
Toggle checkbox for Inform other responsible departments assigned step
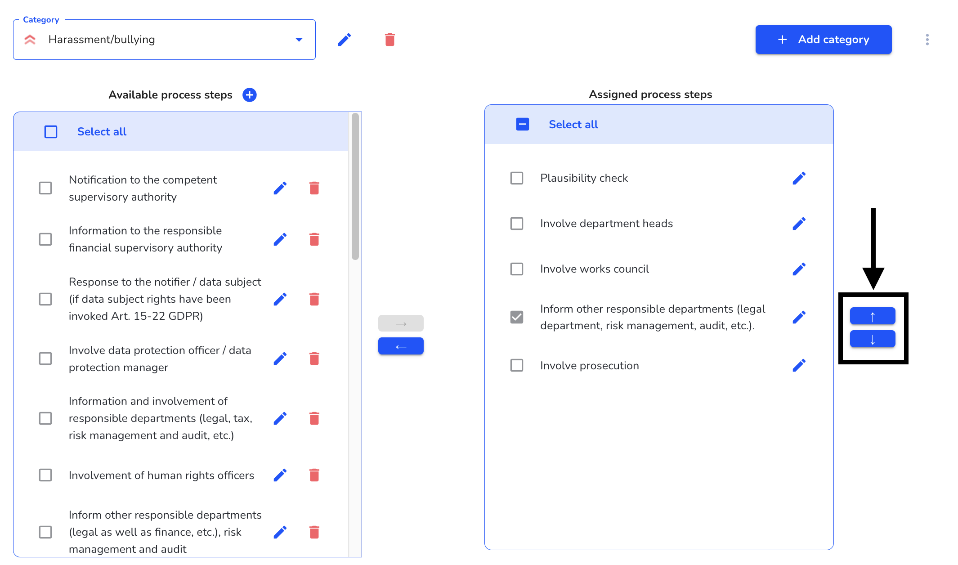(x=516, y=317)
